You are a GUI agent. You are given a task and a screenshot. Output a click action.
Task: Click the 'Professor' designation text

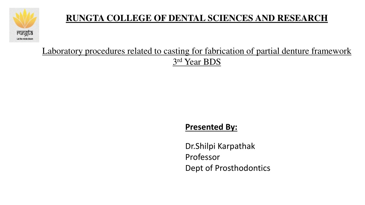(202, 157)
